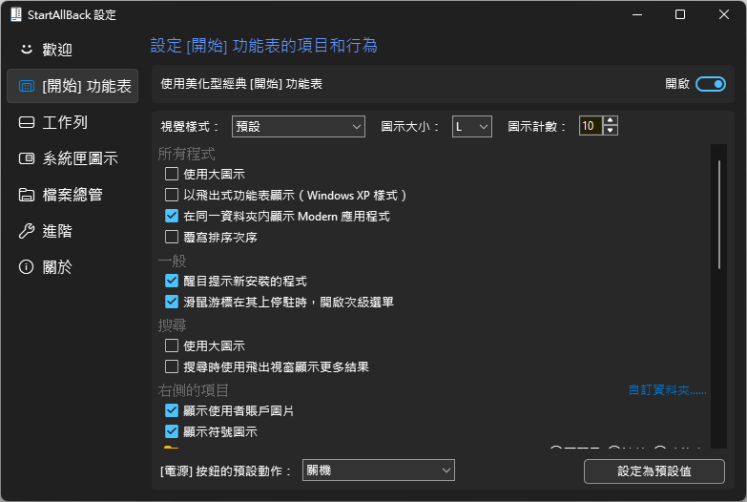The width and height of the screenshot is (747, 502).
Task: Click the [開始] 功能表 sidebar icon
Action: (27, 86)
